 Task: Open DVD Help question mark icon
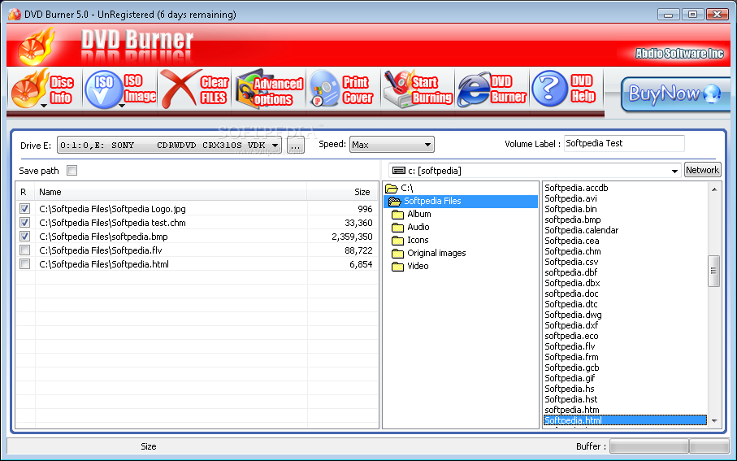pos(549,89)
